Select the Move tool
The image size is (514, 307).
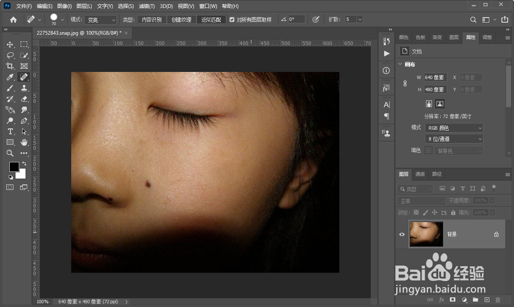click(10, 44)
